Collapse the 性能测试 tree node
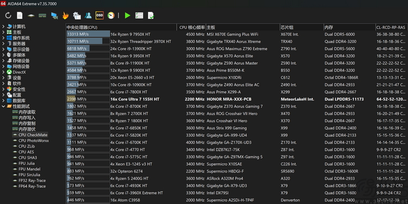 [x=3, y=106]
